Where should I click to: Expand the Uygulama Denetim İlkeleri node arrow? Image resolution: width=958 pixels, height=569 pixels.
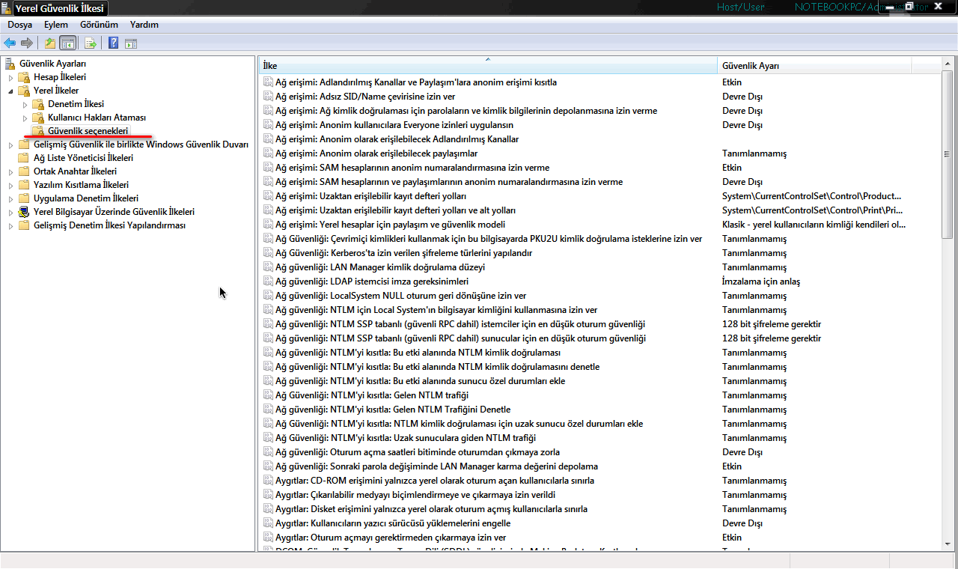click(10, 198)
